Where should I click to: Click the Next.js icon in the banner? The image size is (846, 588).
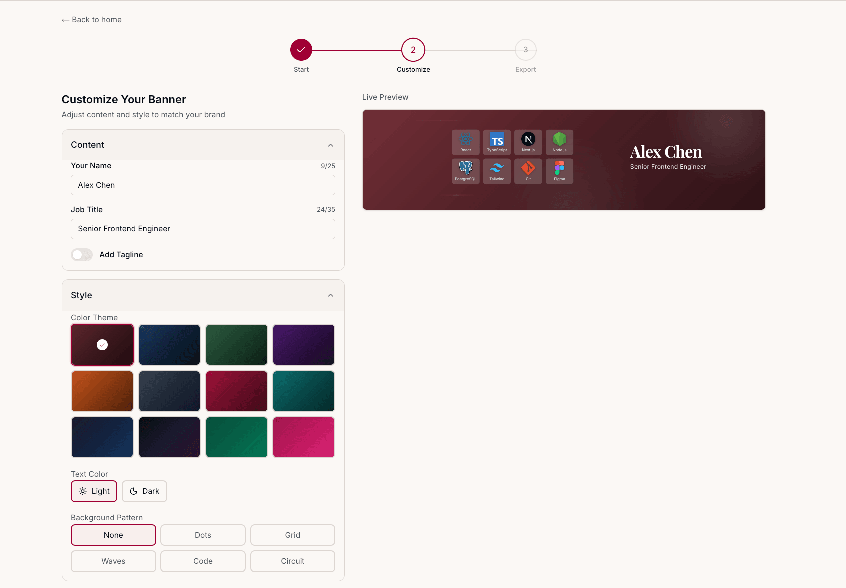tap(528, 142)
